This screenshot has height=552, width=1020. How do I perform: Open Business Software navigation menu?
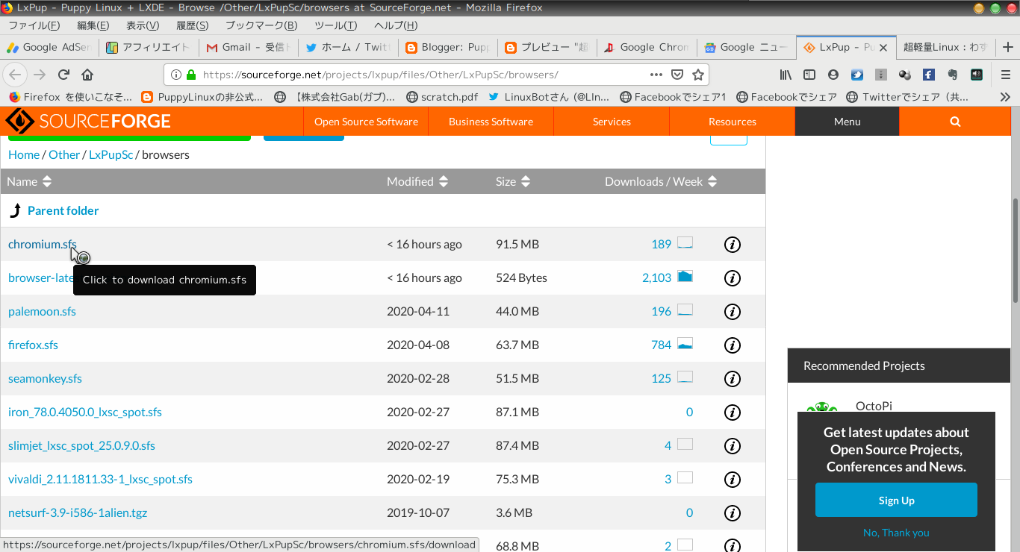pos(491,122)
